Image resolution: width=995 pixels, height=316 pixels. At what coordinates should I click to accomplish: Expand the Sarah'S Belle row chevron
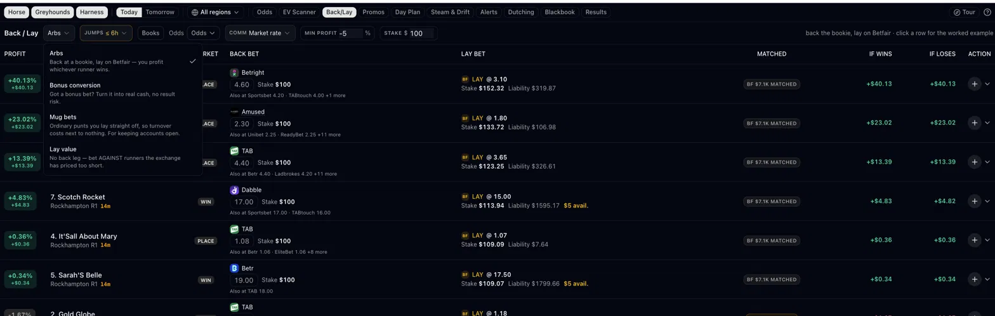[987, 279]
